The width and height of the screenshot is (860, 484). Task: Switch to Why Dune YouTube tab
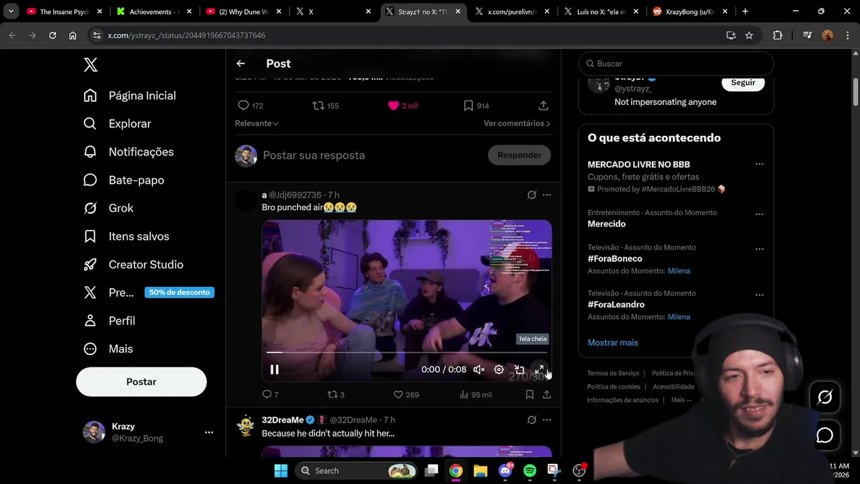click(x=243, y=11)
